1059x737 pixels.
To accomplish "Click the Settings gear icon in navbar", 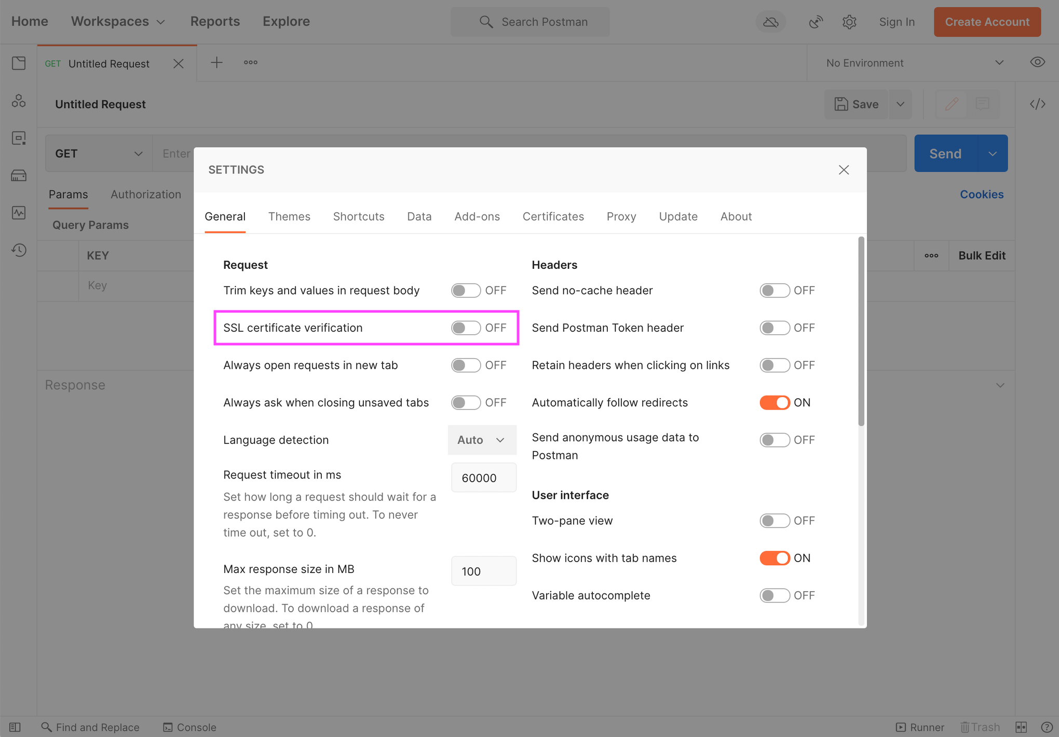I will coord(849,22).
